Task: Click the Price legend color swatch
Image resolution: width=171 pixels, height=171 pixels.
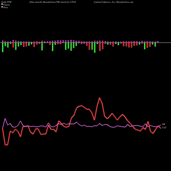Action: pyautogui.click(x=2, y=7)
